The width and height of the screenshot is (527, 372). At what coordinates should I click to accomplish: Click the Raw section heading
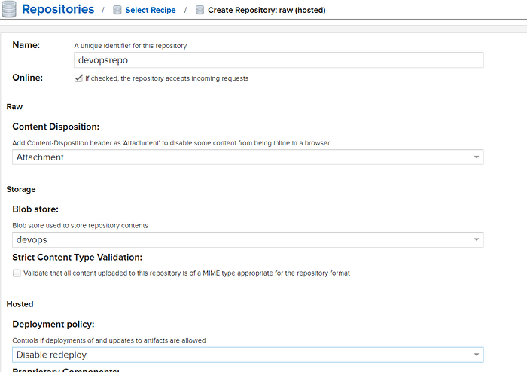(x=14, y=106)
